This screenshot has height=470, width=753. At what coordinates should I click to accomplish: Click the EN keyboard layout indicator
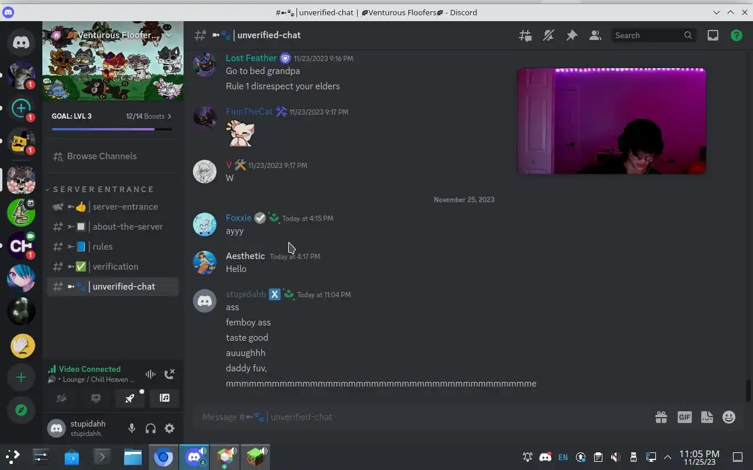pos(563,457)
